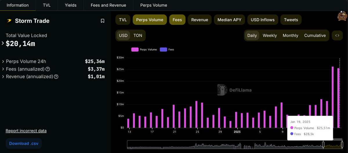Toggle TVL chart metric
Image resolution: width=348 pixels, height=153 pixels.
(123, 20)
